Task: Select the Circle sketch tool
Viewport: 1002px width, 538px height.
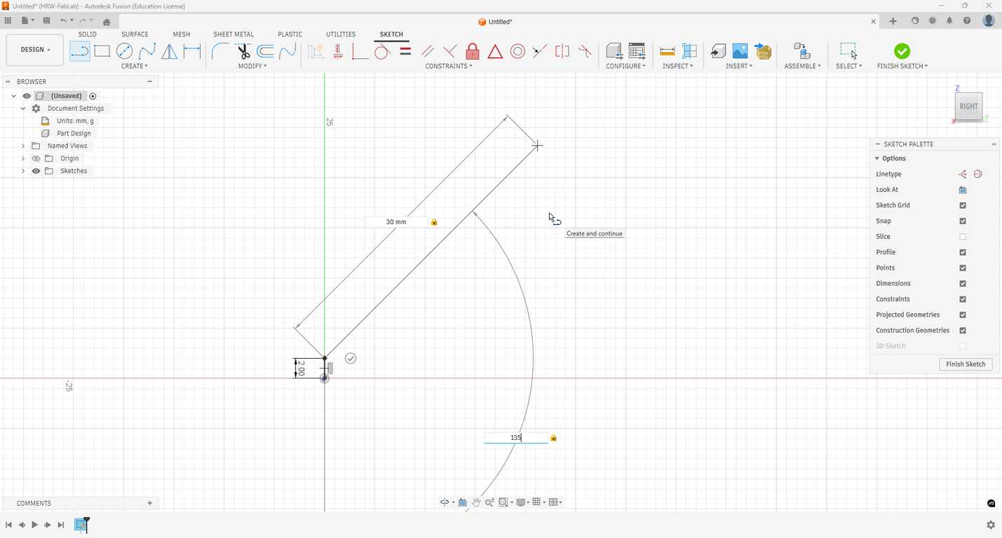Action: [x=124, y=51]
